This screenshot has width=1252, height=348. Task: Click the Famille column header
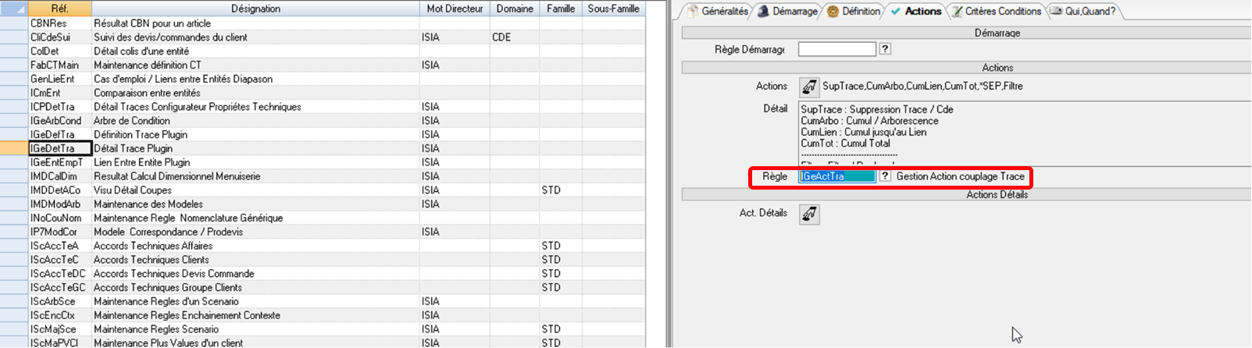click(561, 9)
